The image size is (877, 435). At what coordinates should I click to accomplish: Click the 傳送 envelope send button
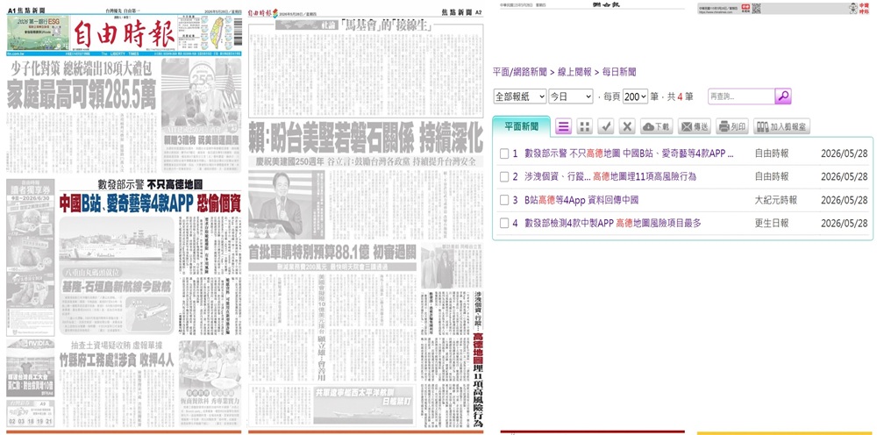click(694, 126)
